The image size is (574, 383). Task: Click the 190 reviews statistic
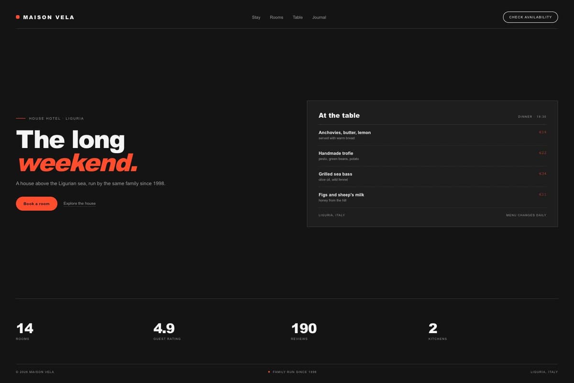(304, 331)
